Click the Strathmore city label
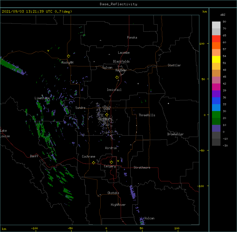This screenshot has width=237, height=232. (142, 168)
